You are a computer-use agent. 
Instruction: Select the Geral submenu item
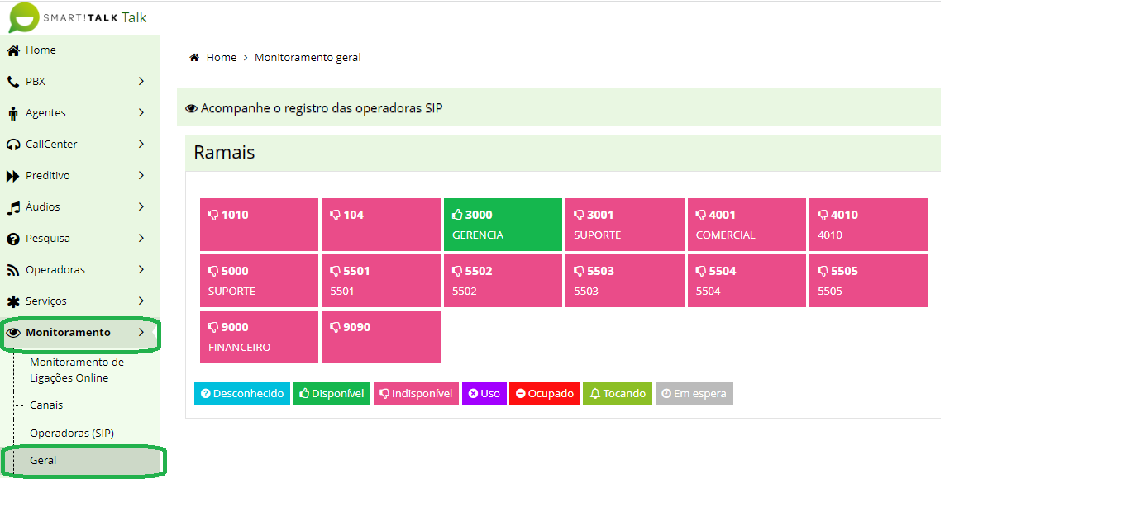coord(43,461)
